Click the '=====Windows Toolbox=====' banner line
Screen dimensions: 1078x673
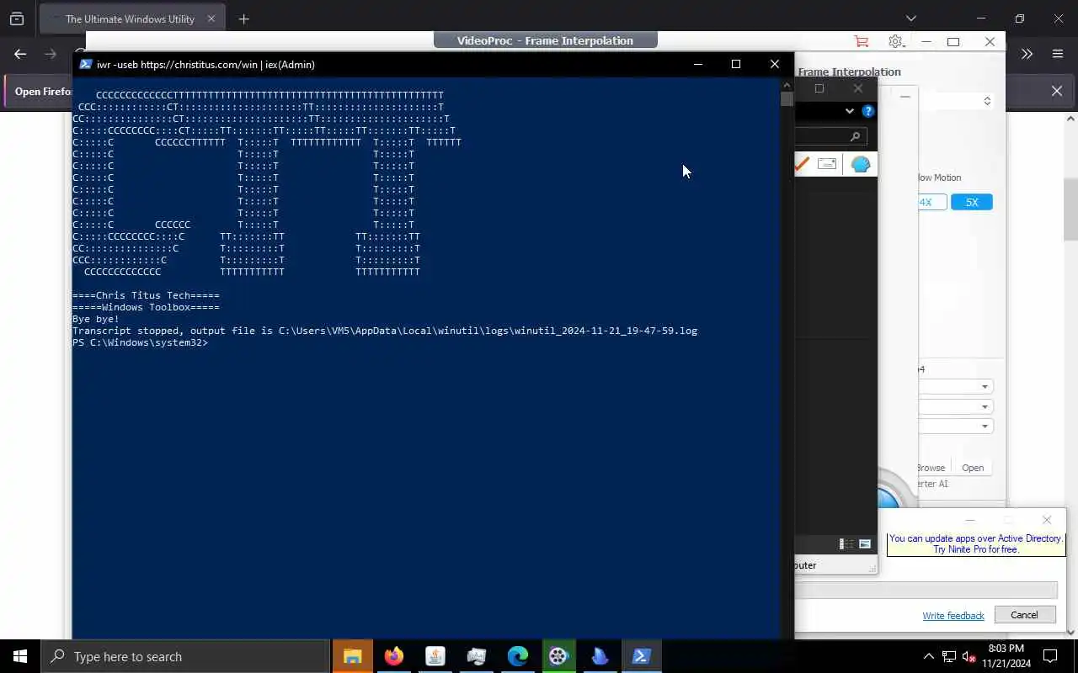(146, 307)
